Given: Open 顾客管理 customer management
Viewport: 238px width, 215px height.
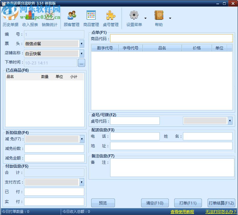Looking at the screenshot, I should point(72,19).
